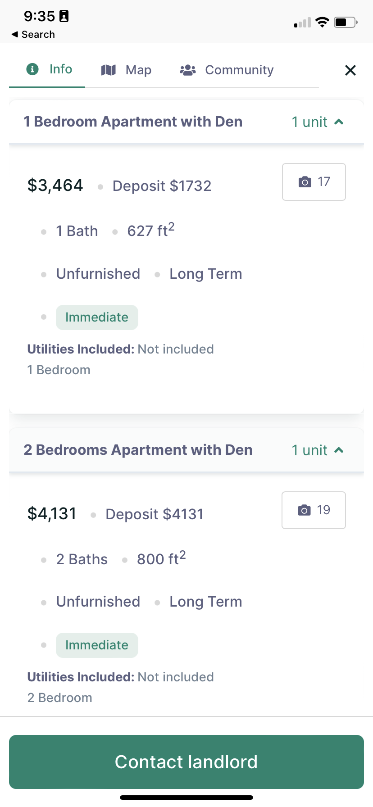The height and width of the screenshot is (807, 373).
Task: Tap the Wi-Fi status icon
Action: [322, 22]
